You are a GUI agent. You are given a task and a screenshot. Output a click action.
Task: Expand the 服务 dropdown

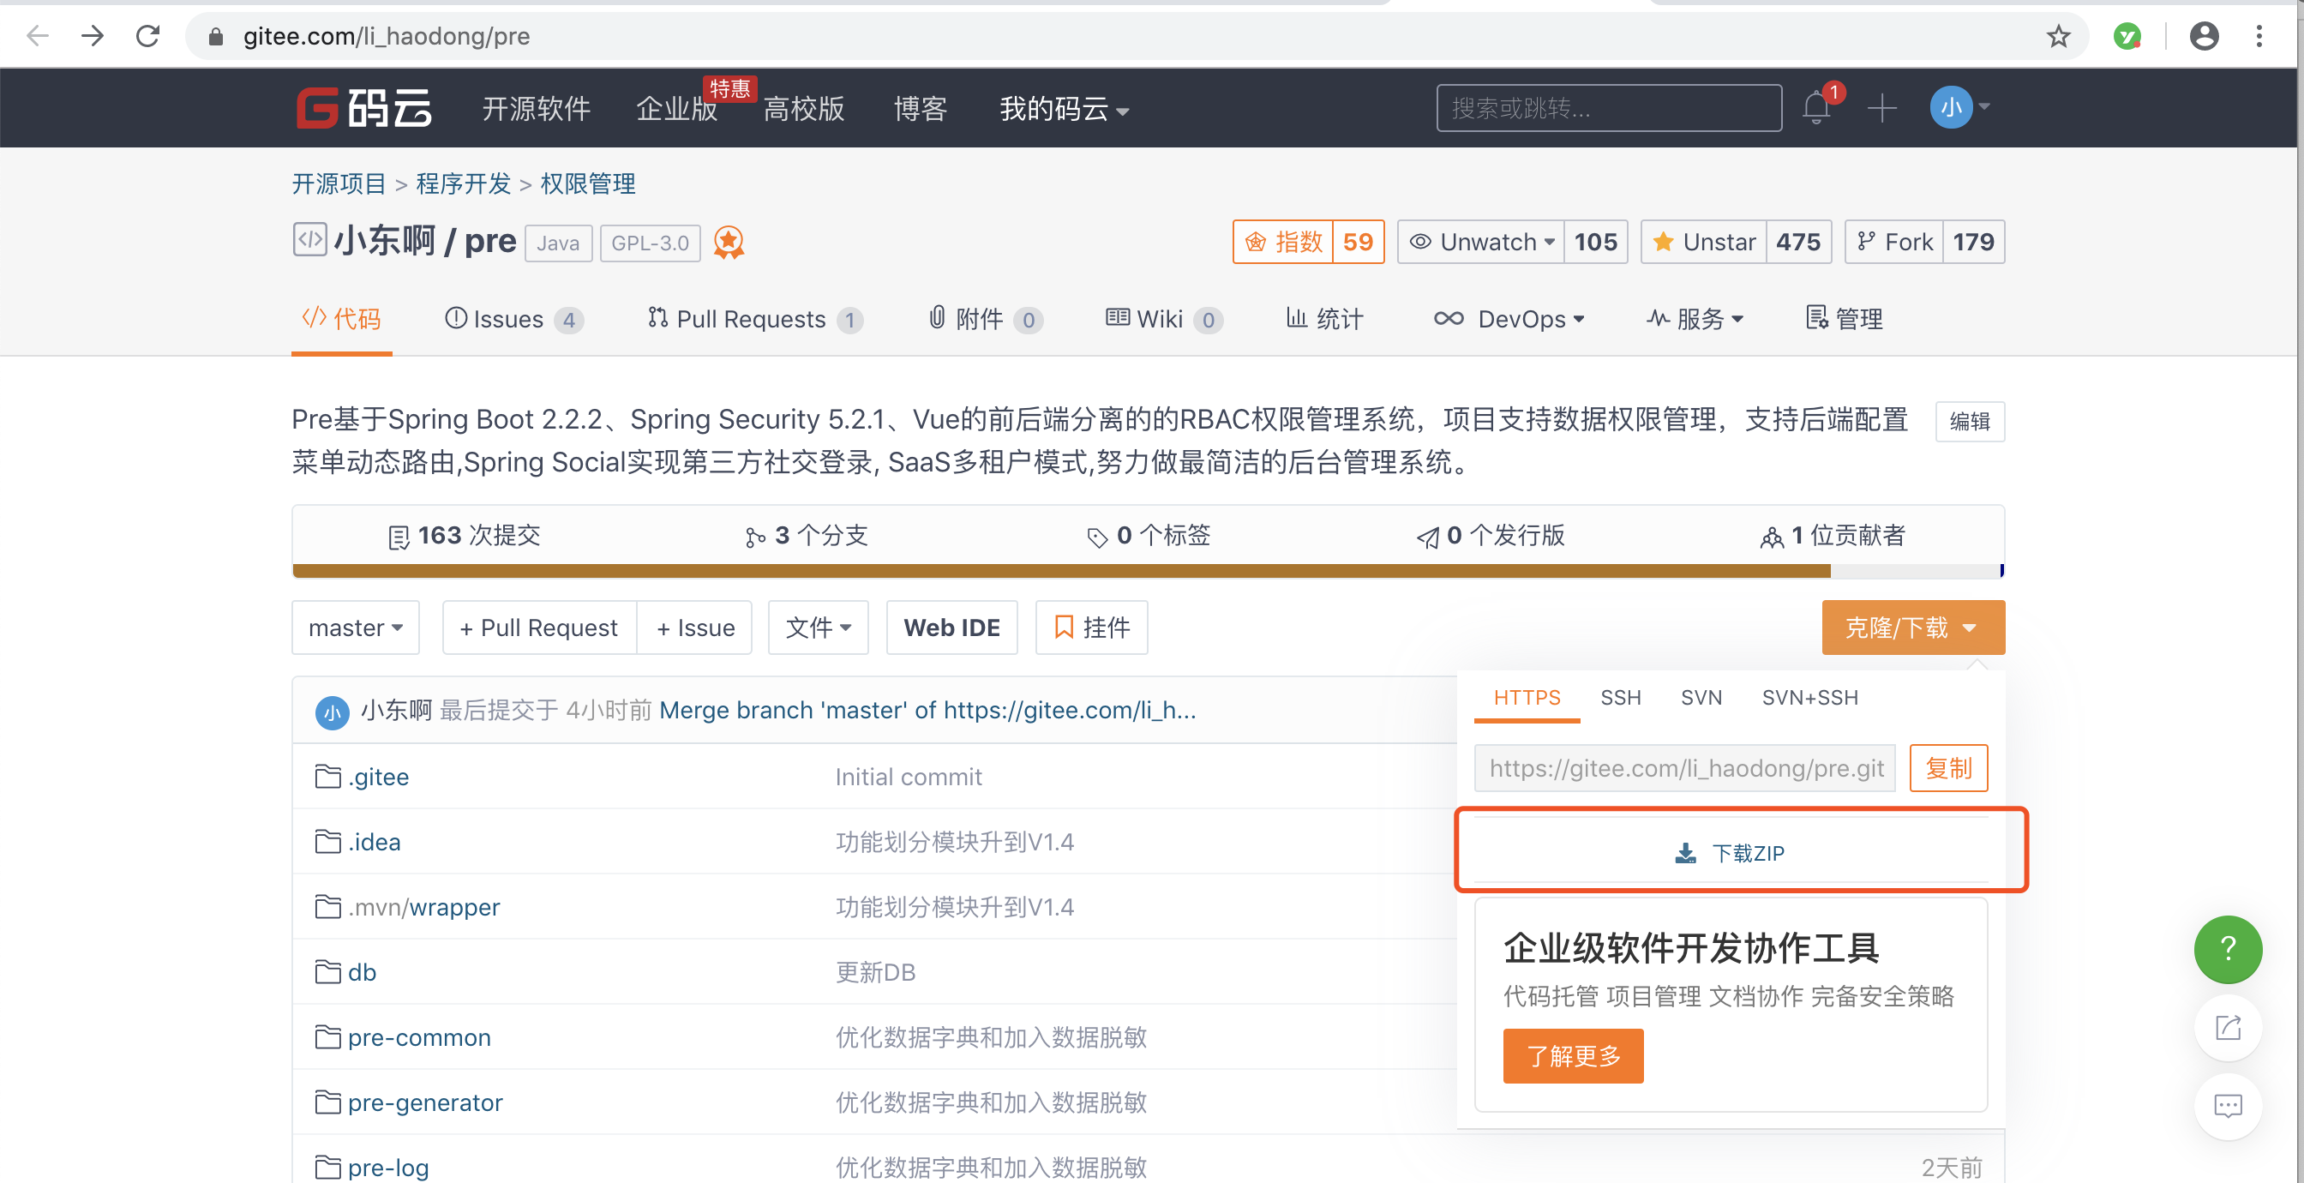pyautogui.click(x=1695, y=319)
